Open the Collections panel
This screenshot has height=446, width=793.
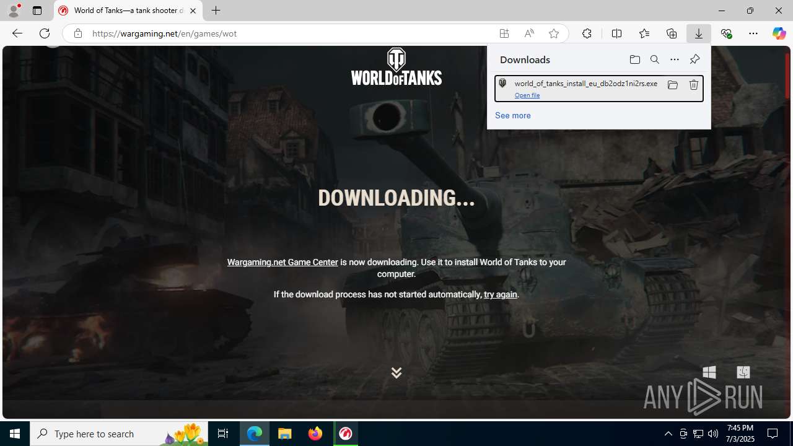pos(672,33)
